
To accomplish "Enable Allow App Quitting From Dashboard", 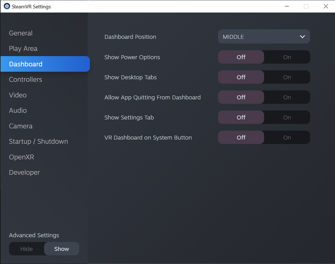I will coord(287,97).
